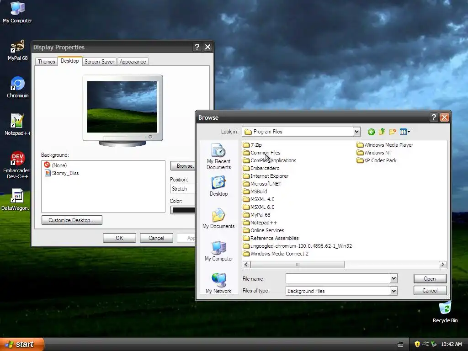468x351 pixels.
Task: Click Open button in Browse dialog
Action: [x=430, y=278]
